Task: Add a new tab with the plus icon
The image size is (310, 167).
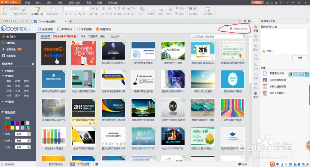Action: 71,21
